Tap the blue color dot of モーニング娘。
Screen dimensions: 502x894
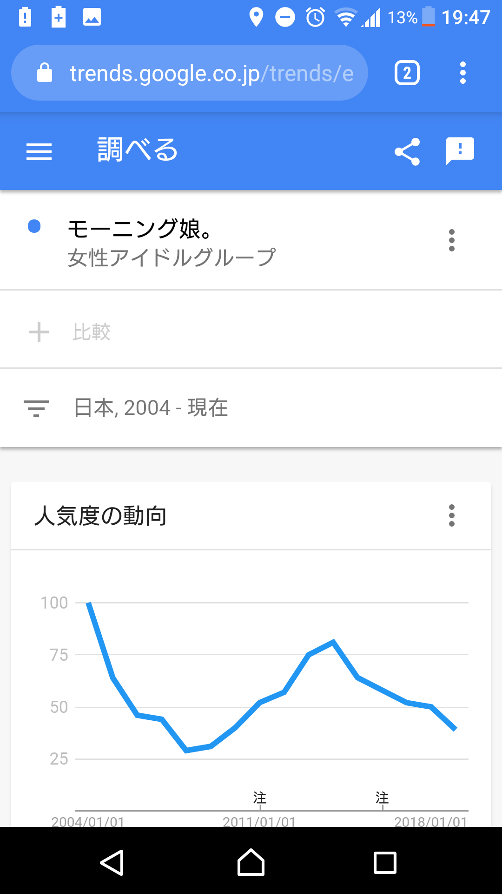[34, 226]
